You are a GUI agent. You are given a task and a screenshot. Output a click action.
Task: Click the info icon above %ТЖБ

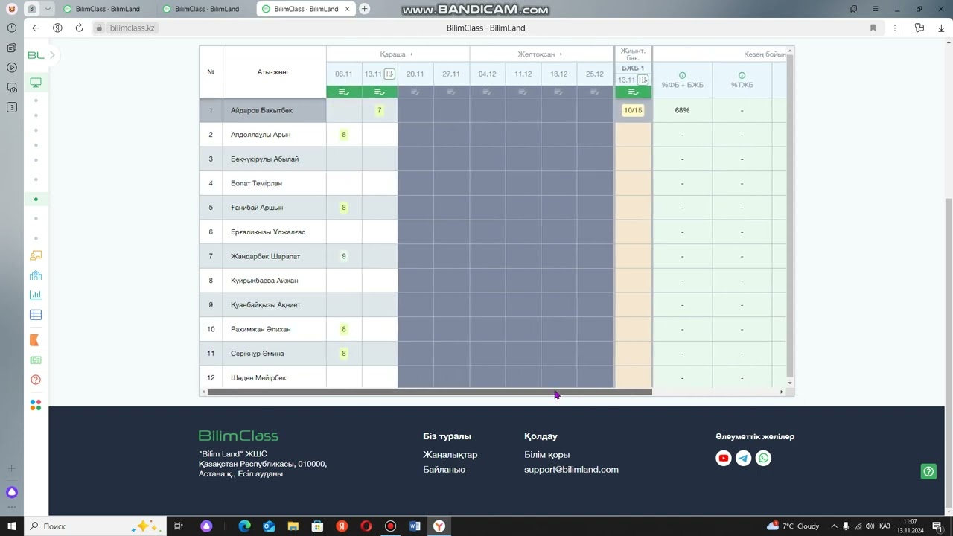click(742, 76)
